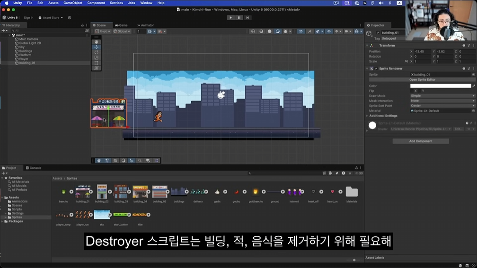This screenshot has height=268, width=477.
Task: Select Player in Hierarchy
Action: click(24, 59)
